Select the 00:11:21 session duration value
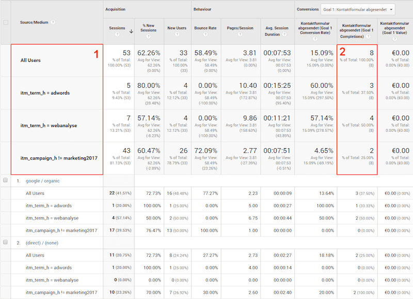Screen dimensions: 413x299 277,118
